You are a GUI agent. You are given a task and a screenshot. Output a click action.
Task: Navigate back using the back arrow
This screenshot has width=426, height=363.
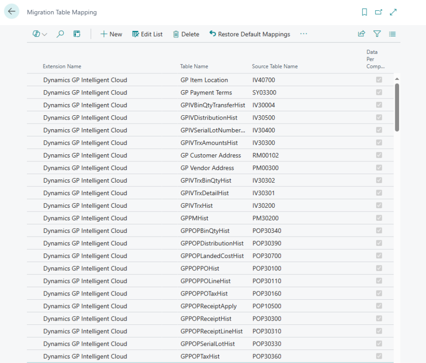(11, 11)
